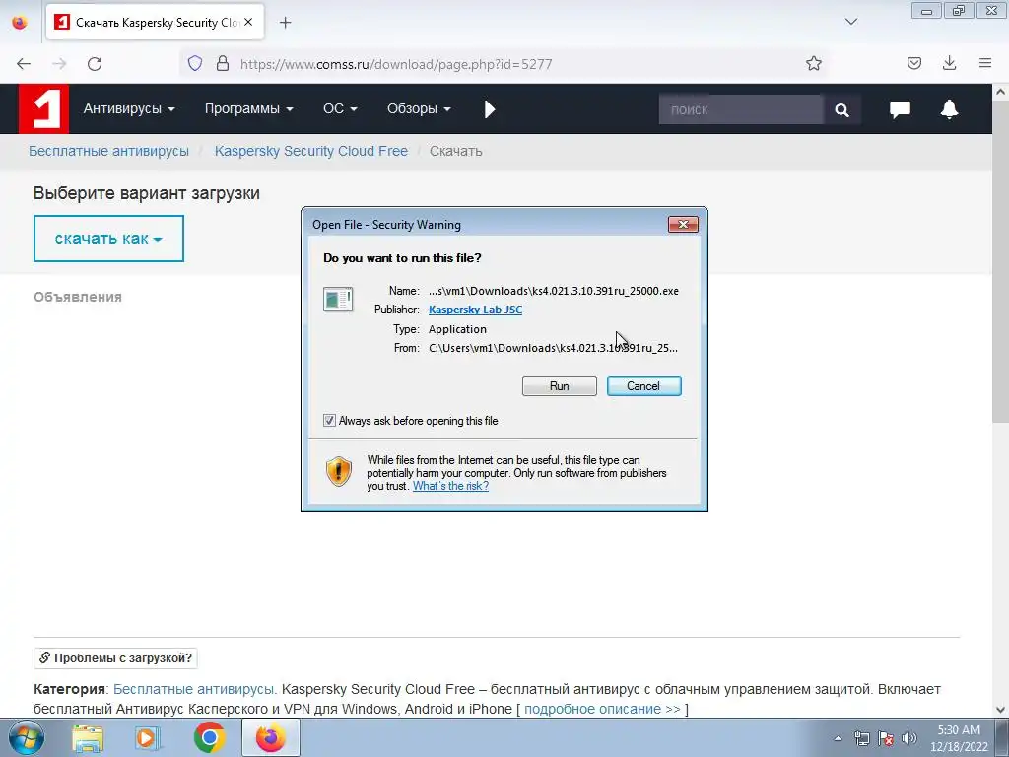Bookmark this page with the star icon

coord(813,63)
